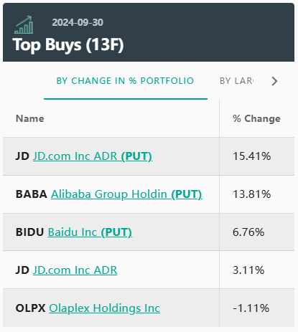Image resolution: width=298 pixels, height=332 pixels.
Task: Open the JD.com Inc ADR (PUT) link
Action: click(x=93, y=156)
